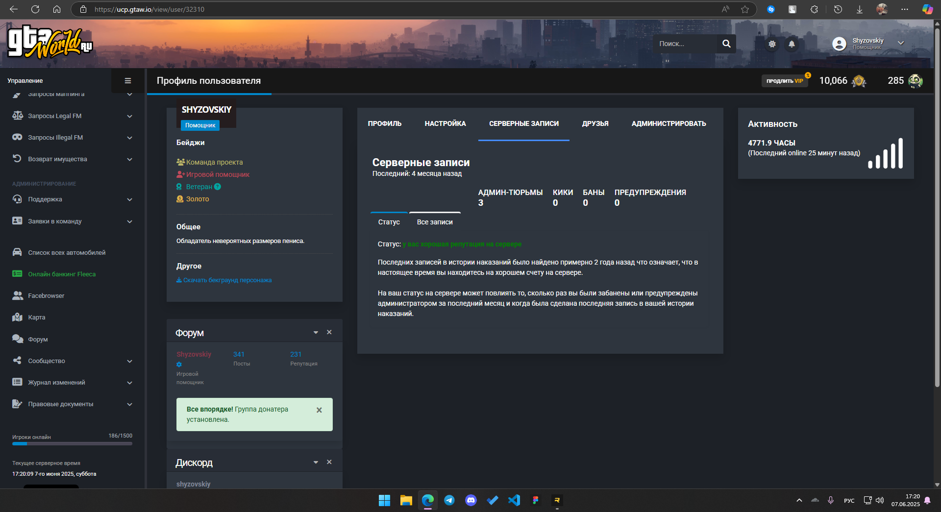Image resolution: width=941 pixels, height=512 pixels.
Task: Click the search magnifier icon
Action: (x=726, y=44)
